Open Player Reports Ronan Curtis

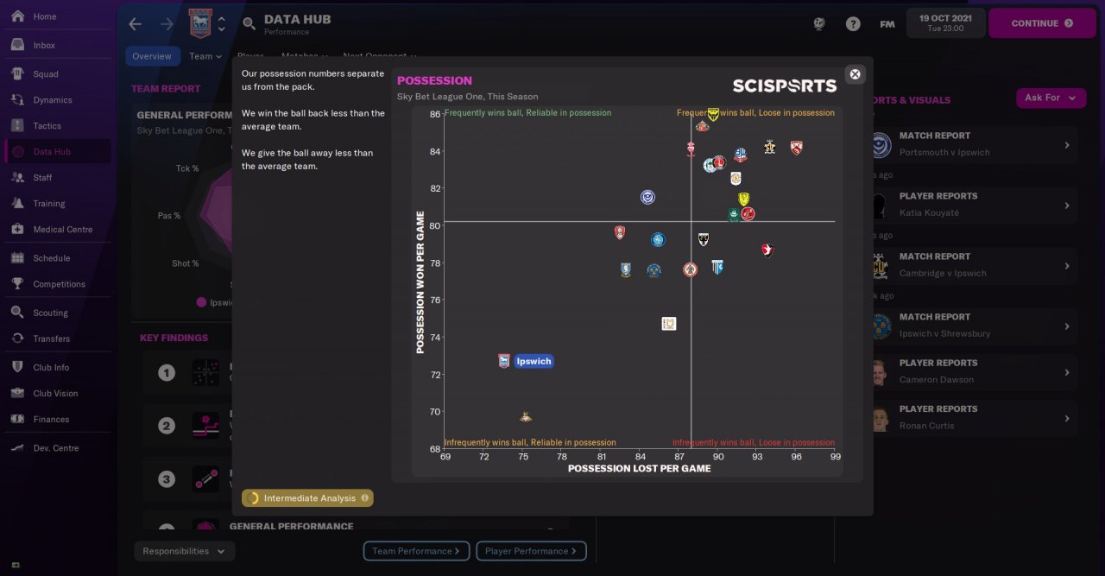pos(973,418)
